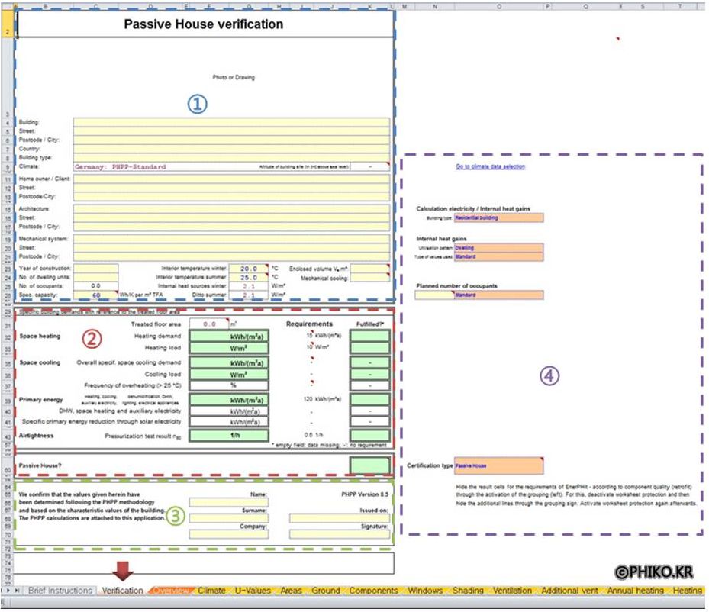The width and height of the screenshot is (709, 612).
Task: Select the Interior temperature winter field
Action: click(249, 269)
